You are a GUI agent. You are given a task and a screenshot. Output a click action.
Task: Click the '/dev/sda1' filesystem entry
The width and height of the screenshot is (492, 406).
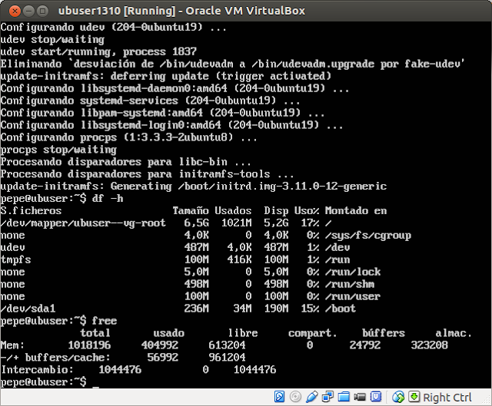click(28, 309)
